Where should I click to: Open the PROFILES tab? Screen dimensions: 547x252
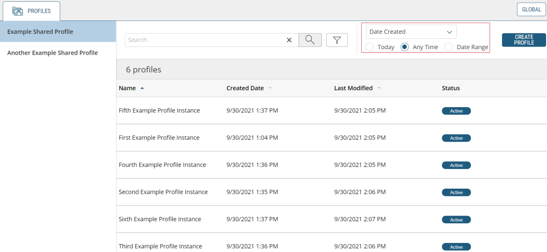39,11
